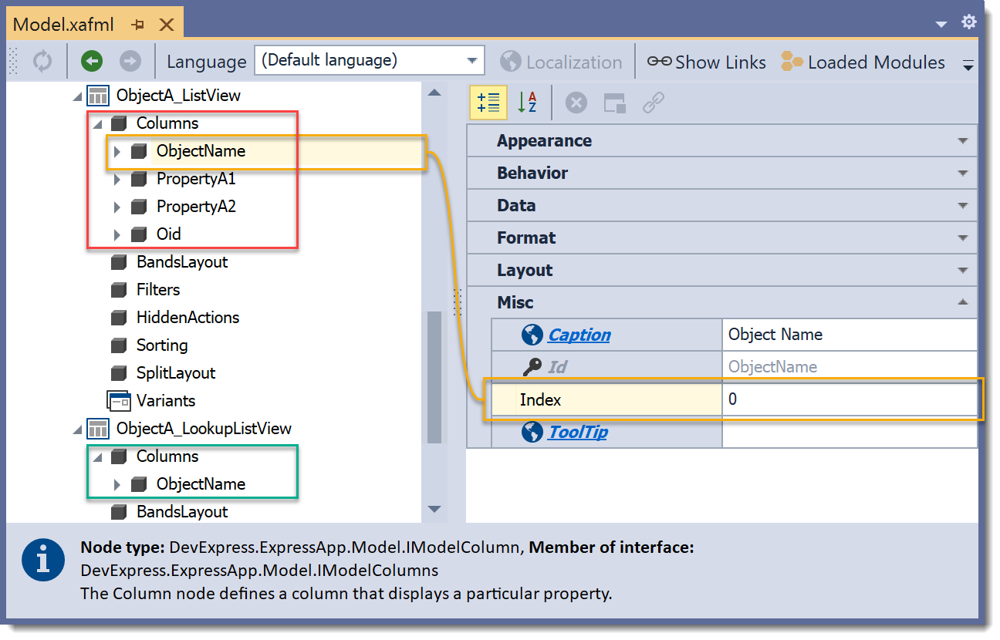Click the back navigation arrow button
The height and width of the screenshot is (640, 1000).
90,62
